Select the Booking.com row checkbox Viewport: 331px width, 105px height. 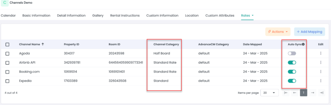click(7, 72)
